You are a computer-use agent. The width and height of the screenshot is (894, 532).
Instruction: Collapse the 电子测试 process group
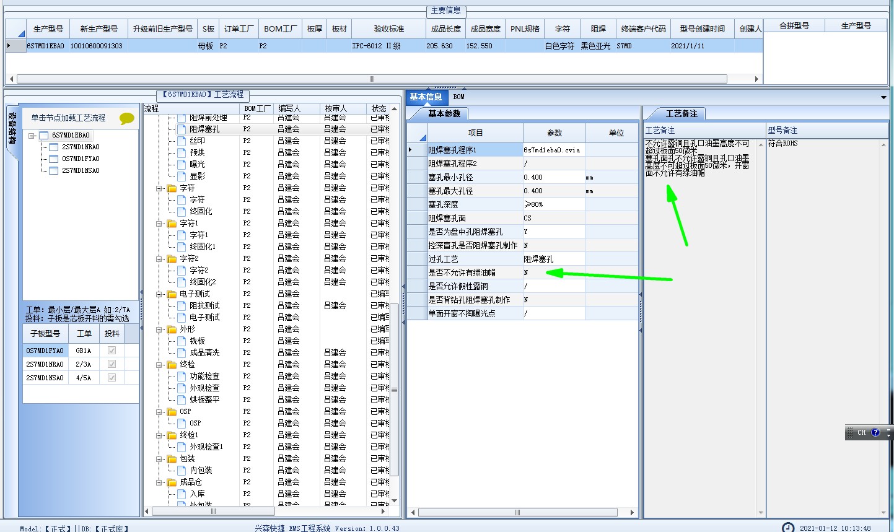(x=159, y=294)
